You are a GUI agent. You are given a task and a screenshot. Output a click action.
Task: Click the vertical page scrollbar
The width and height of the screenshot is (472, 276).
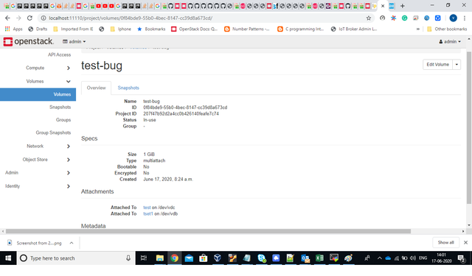point(469,127)
